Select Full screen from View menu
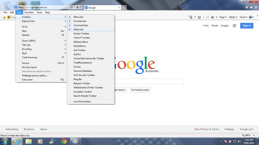 (41, 80)
